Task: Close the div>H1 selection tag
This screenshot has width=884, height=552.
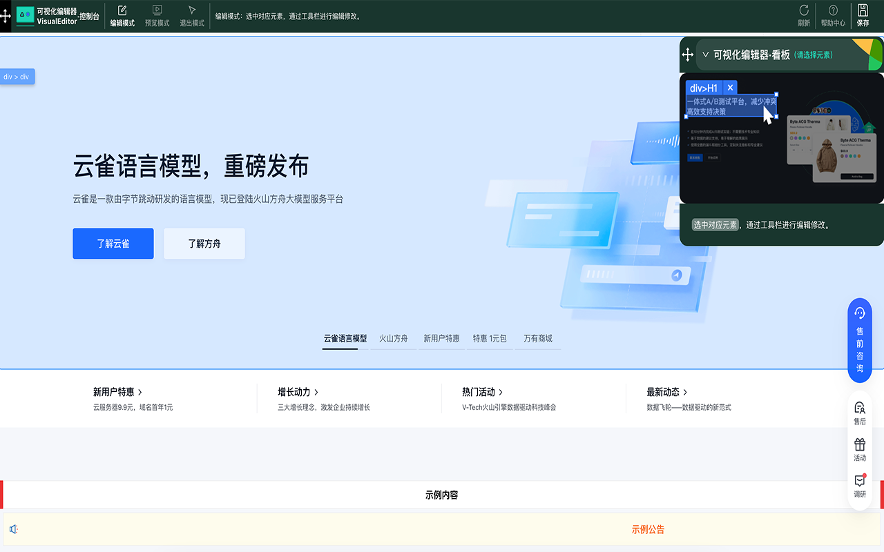Action: tap(730, 87)
